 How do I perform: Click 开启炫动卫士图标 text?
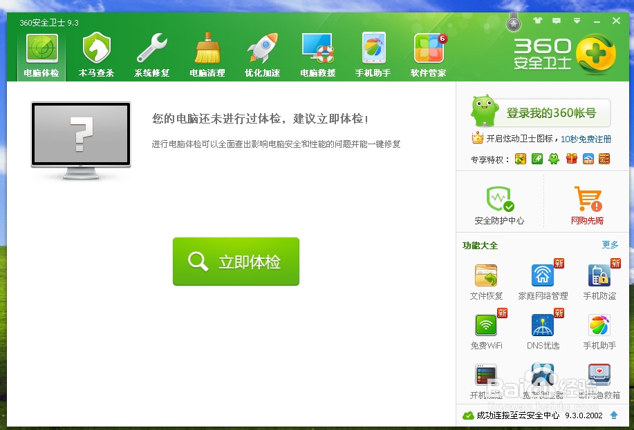click(519, 139)
